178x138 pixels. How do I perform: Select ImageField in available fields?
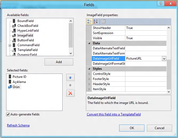point(25,35)
